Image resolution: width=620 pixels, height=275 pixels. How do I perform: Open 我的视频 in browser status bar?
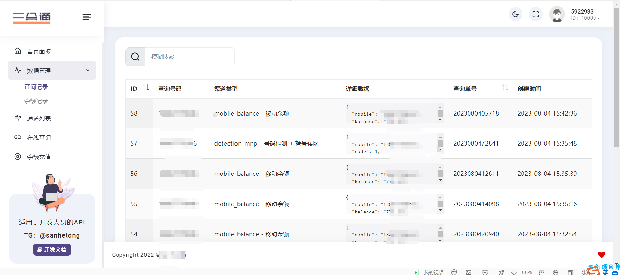(x=433, y=272)
